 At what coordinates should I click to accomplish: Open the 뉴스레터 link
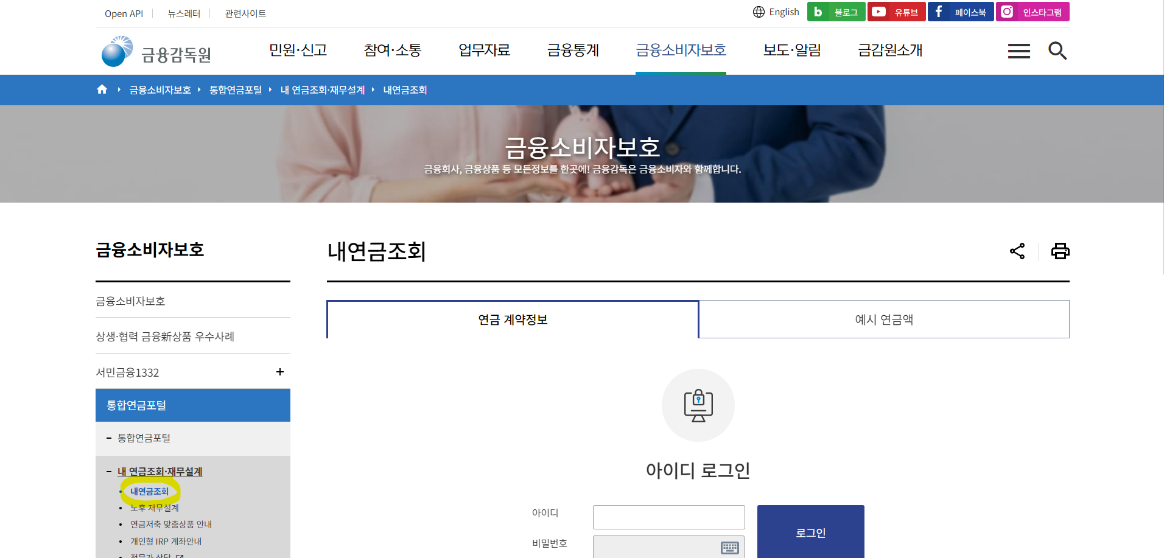click(184, 13)
